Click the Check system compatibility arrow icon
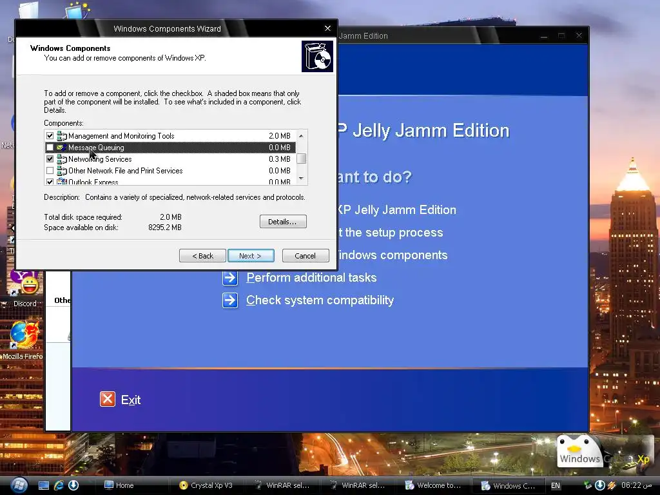Image resolution: width=660 pixels, height=495 pixels. point(230,300)
